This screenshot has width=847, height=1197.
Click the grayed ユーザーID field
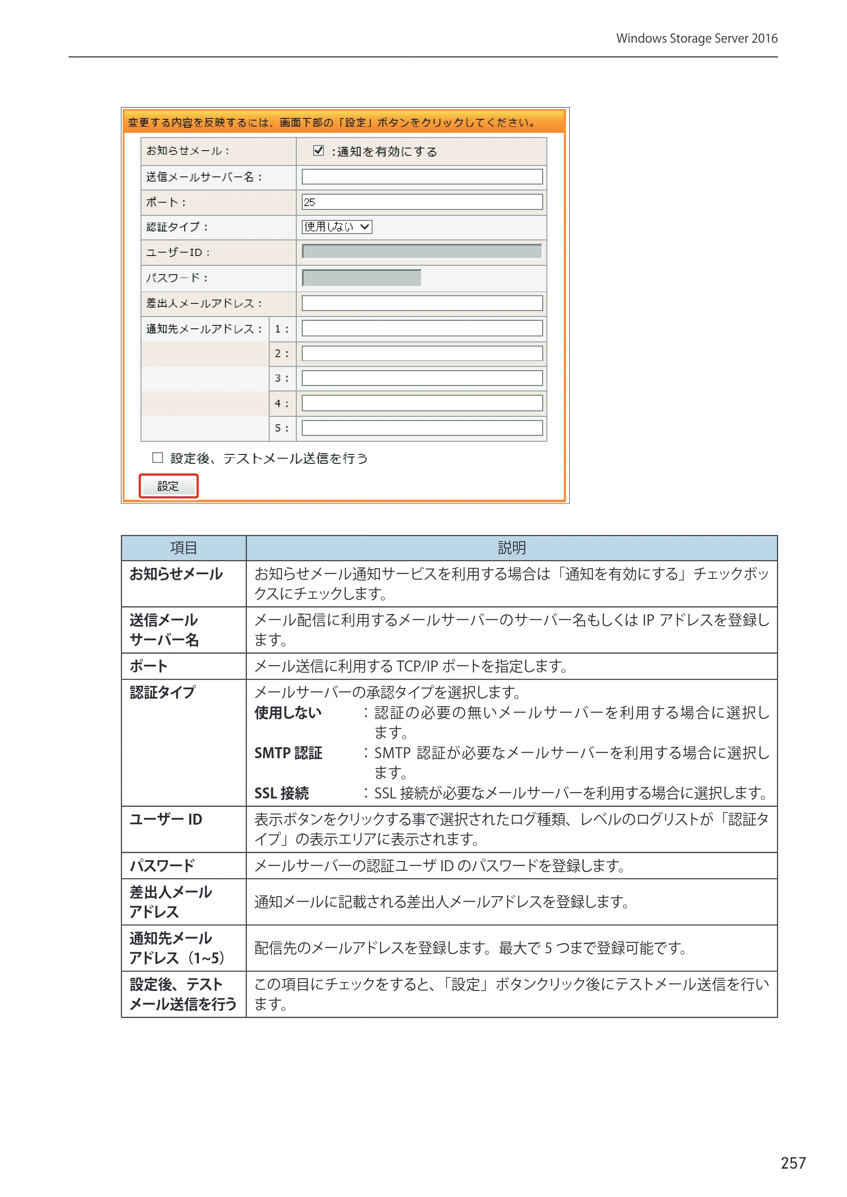click(422, 252)
